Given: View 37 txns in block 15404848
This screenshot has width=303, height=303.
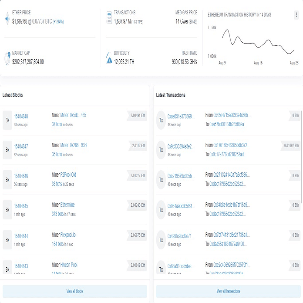Looking at the screenshot, I should point(57,124).
